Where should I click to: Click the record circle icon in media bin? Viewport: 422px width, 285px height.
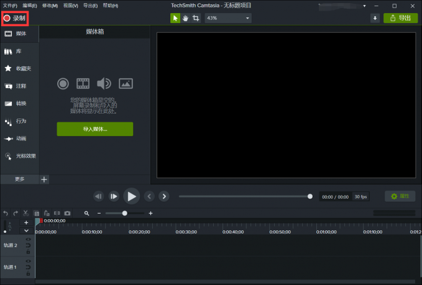63,84
